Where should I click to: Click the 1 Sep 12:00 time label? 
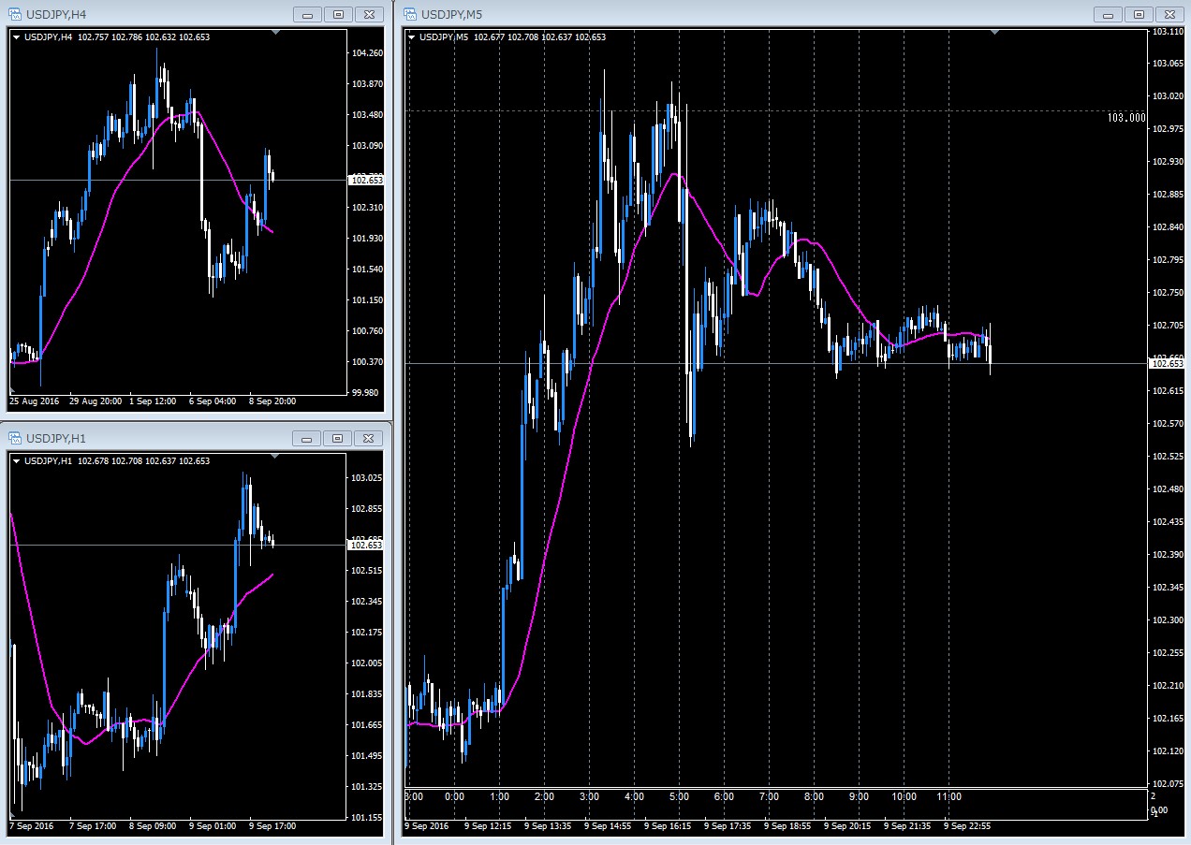(x=153, y=401)
